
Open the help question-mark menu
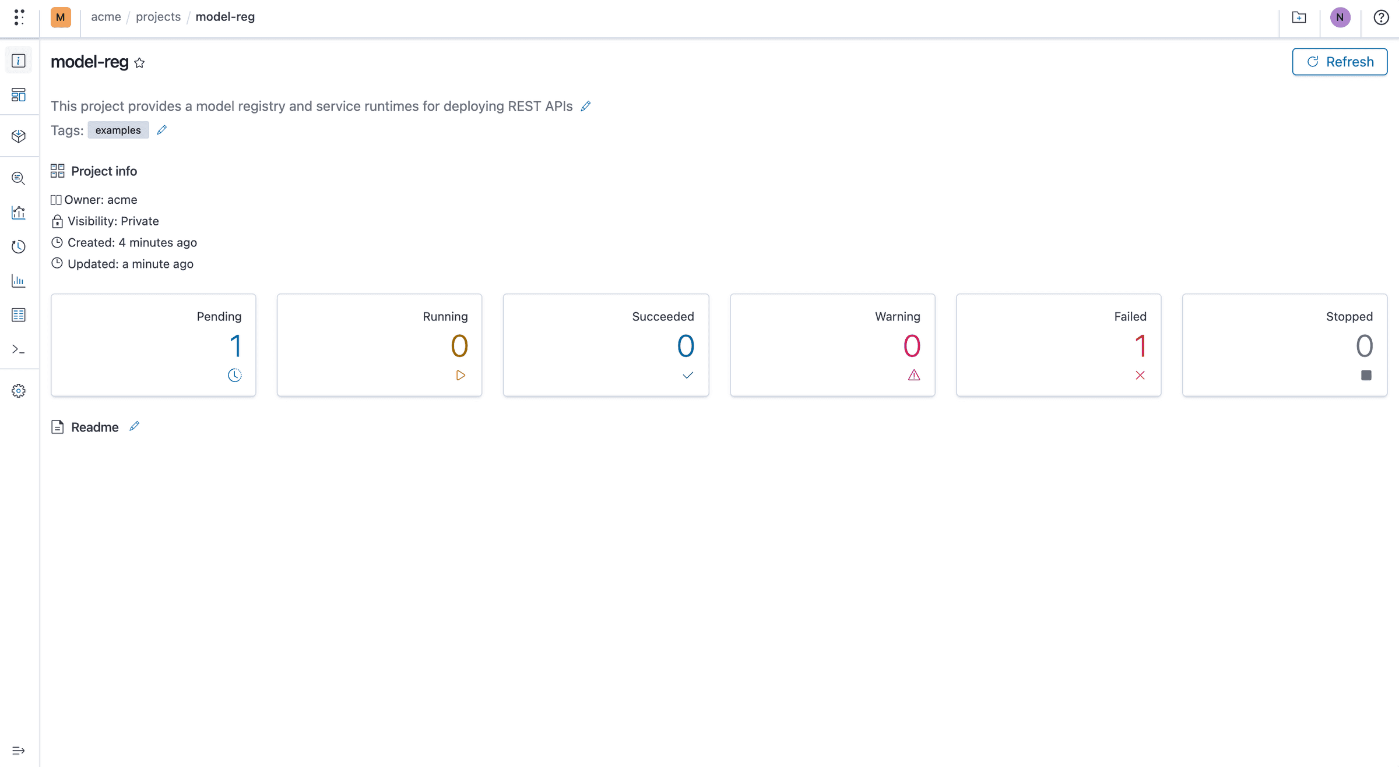1380,17
